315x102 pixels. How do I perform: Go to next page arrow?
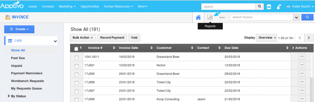(x=309, y=38)
